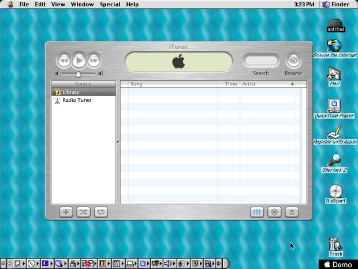Viewport: 358px width, 269px height.
Task: Open the Help menu
Action: coord(132,5)
